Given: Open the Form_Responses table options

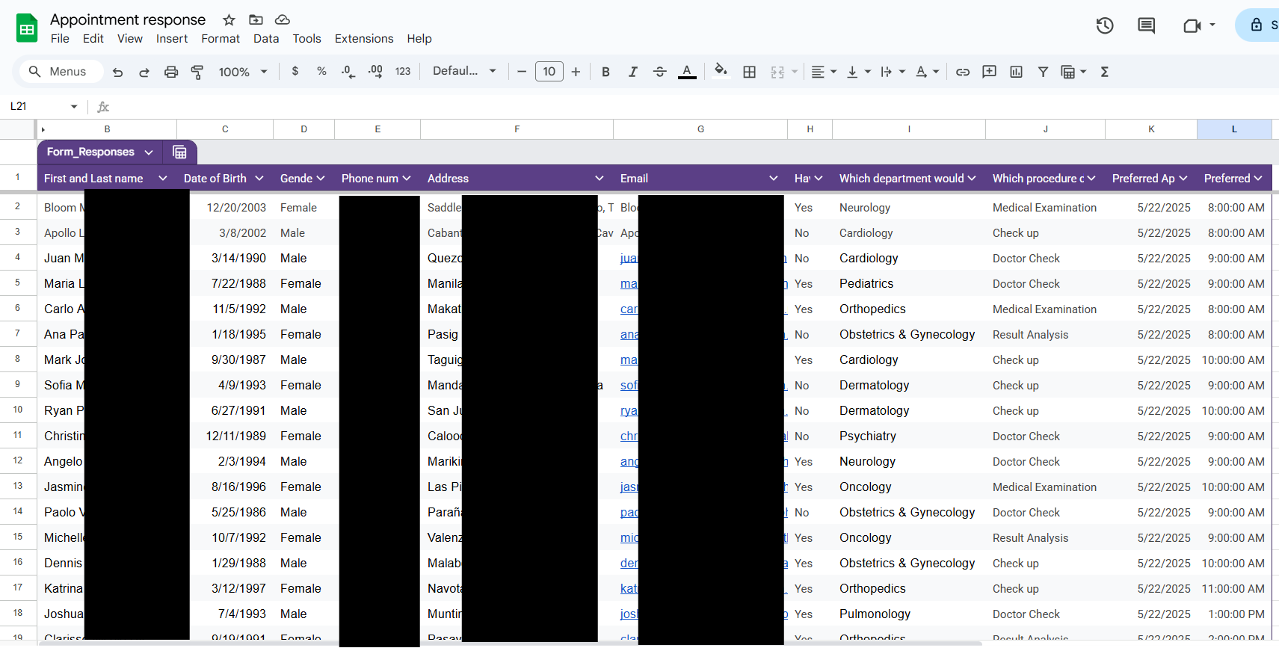Looking at the screenshot, I should pos(149,152).
